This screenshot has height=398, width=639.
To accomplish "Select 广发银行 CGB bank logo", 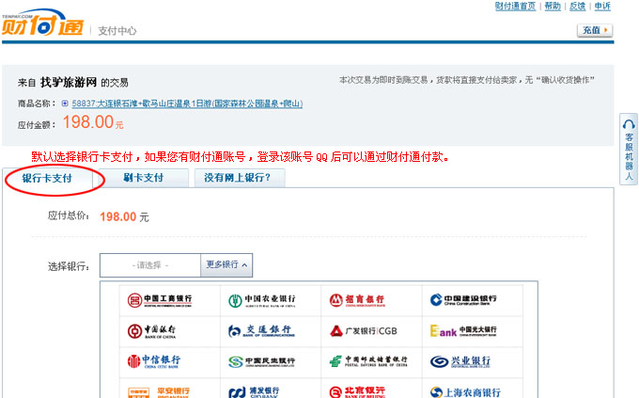I will [363, 330].
